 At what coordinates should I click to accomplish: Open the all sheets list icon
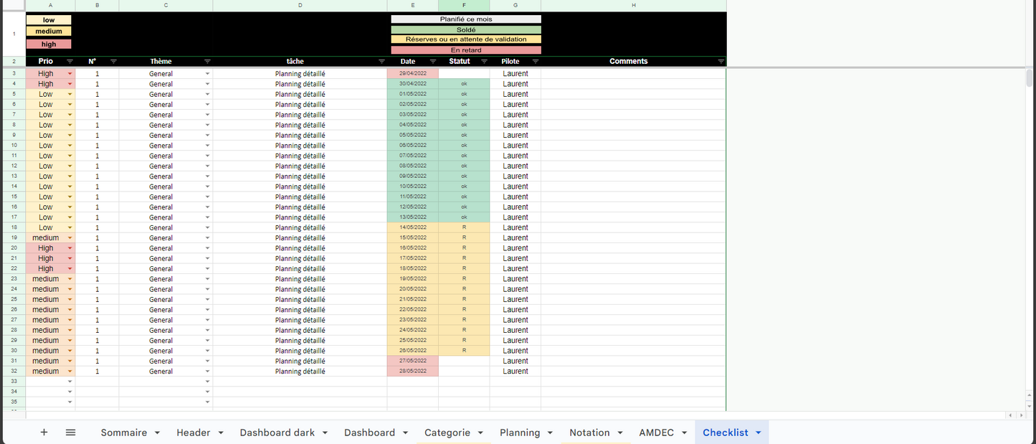[x=70, y=433]
